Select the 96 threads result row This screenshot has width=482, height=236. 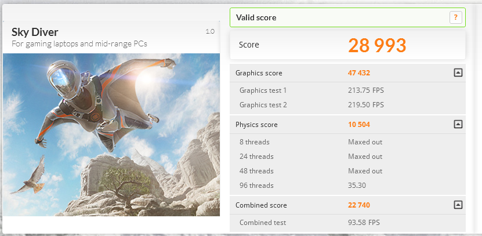click(x=347, y=186)
